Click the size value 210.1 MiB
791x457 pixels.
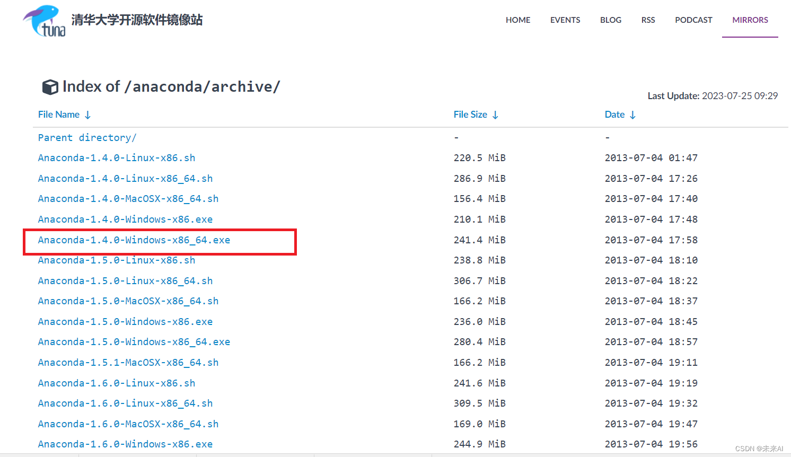click(x=479, y=219)
